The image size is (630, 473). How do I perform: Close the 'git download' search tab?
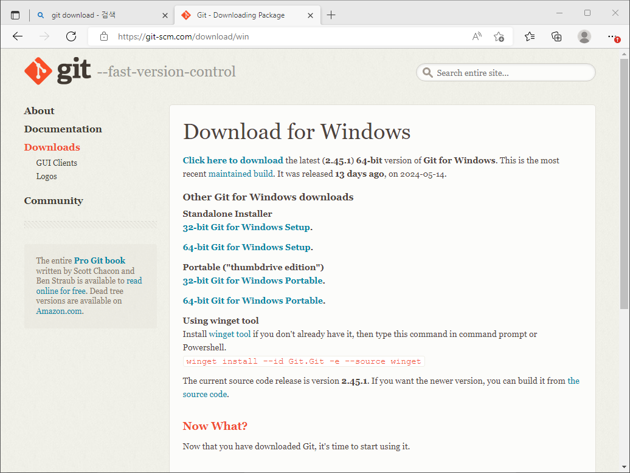pyautogui.click(x=165, y=15)
